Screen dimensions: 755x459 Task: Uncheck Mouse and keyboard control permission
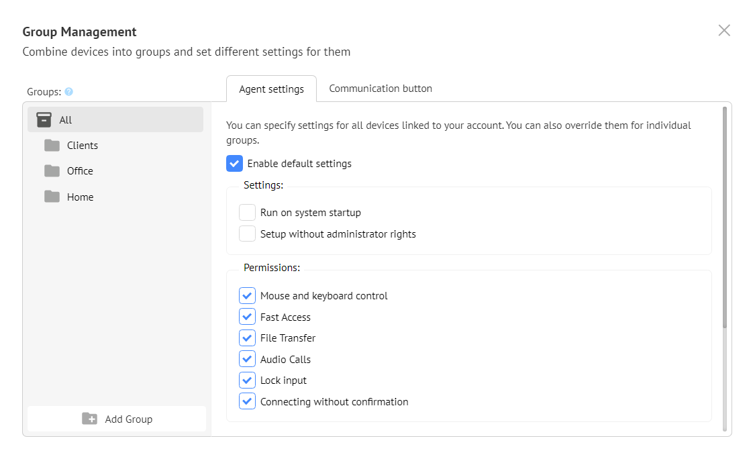tap(247, 296)
